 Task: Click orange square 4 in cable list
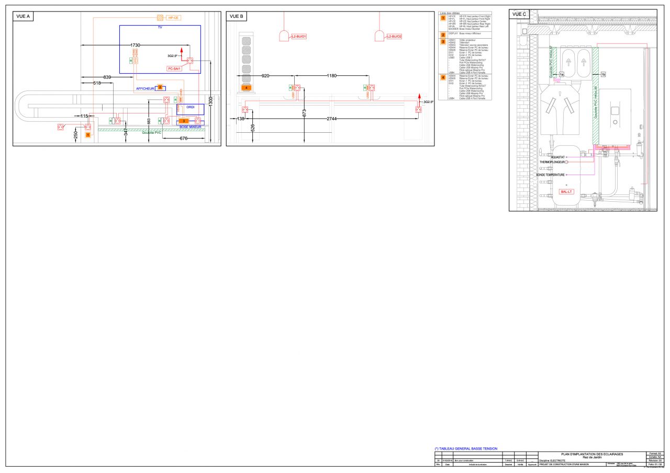pyautogui.click(x=443, y=77)
